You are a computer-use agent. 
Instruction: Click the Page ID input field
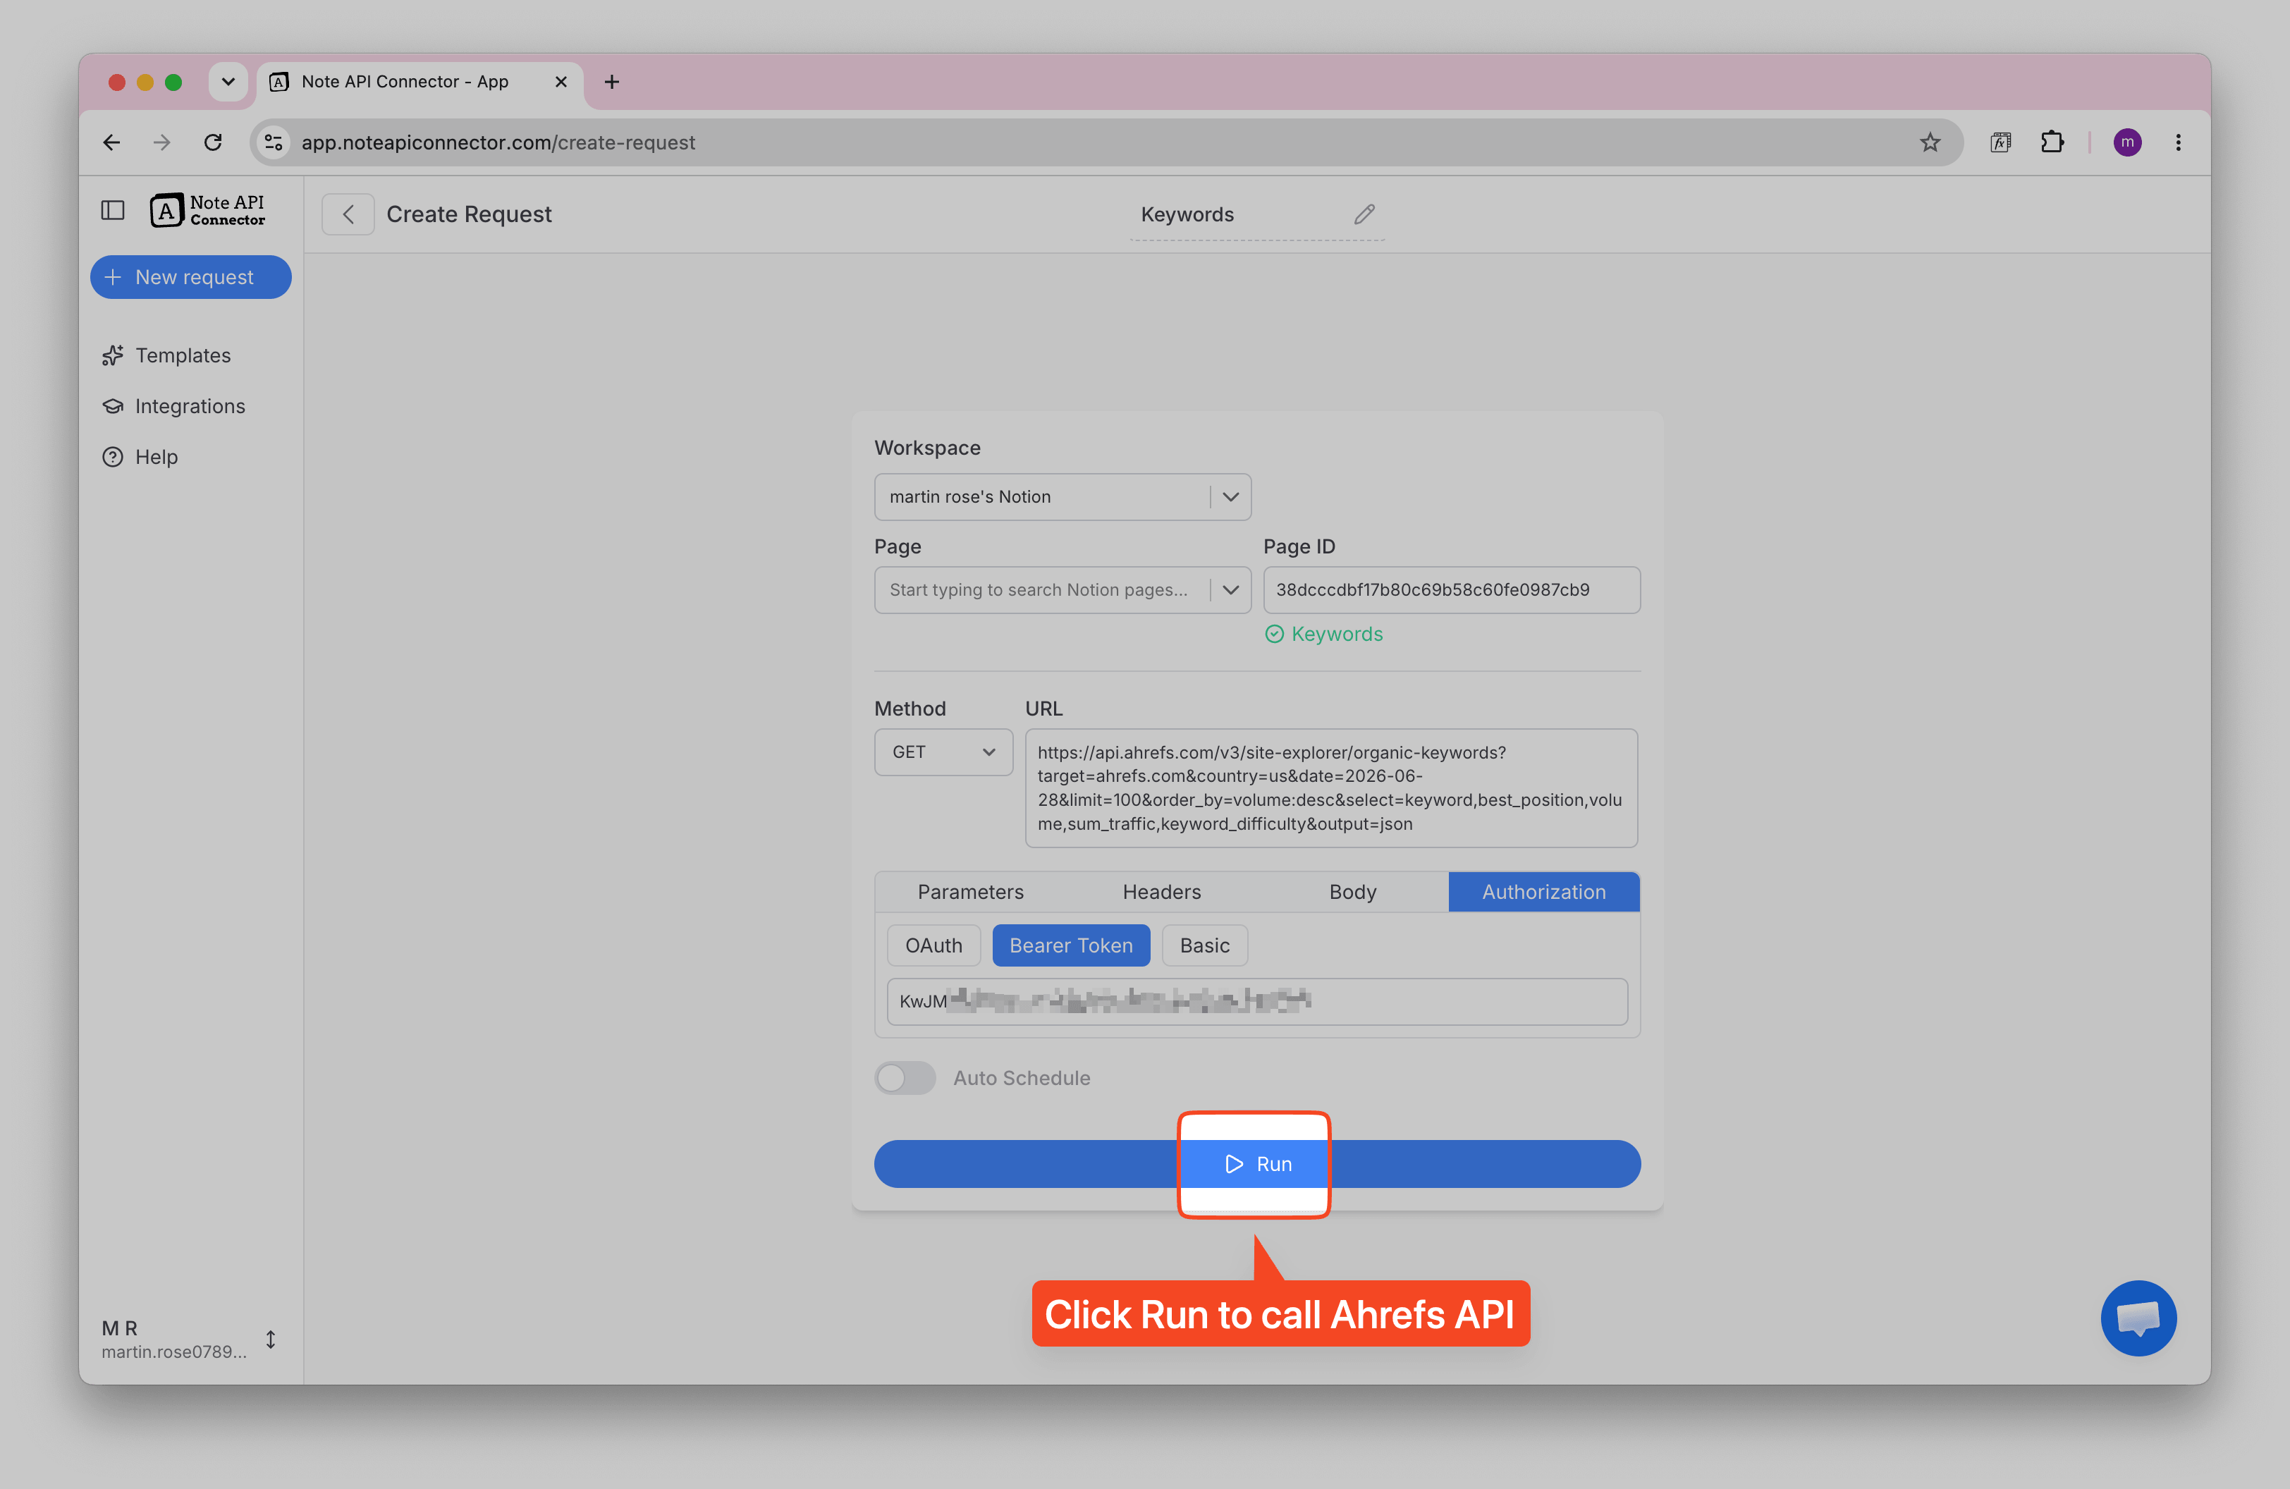(x=1451, y=589)
